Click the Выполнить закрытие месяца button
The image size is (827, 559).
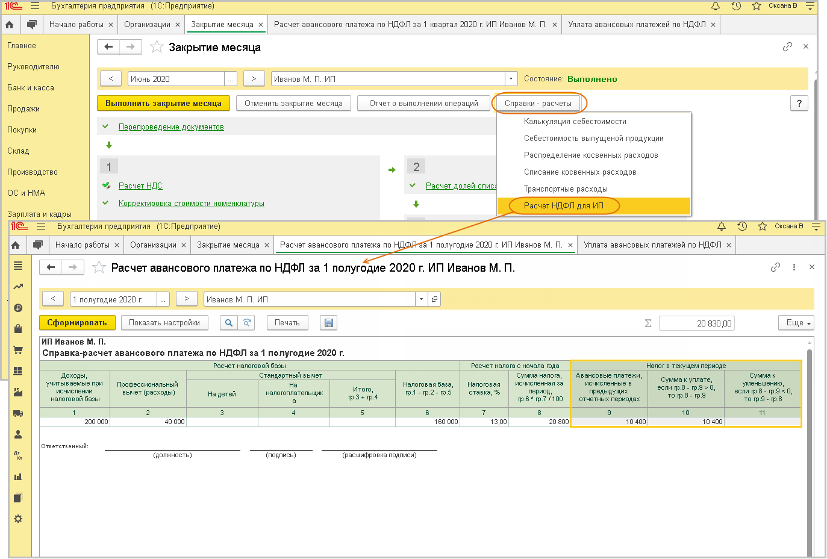[163, 104]
